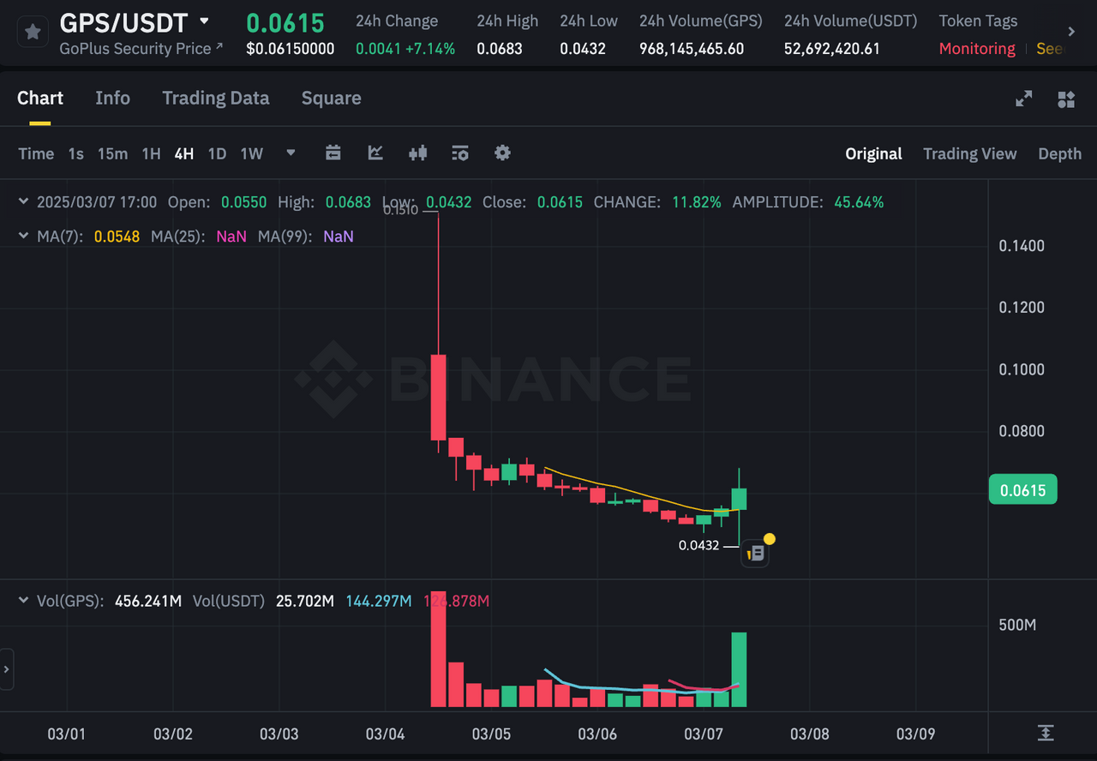Click the 24h Low value 0.0432
Viewport: 1097px width, 761px height.
pos(583,49)
